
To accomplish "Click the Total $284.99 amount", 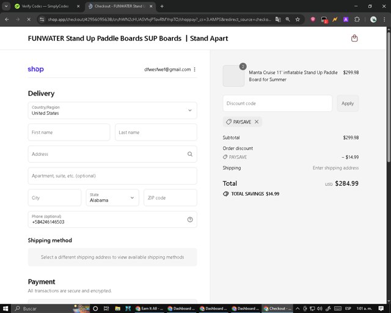I will pos(346,183).
